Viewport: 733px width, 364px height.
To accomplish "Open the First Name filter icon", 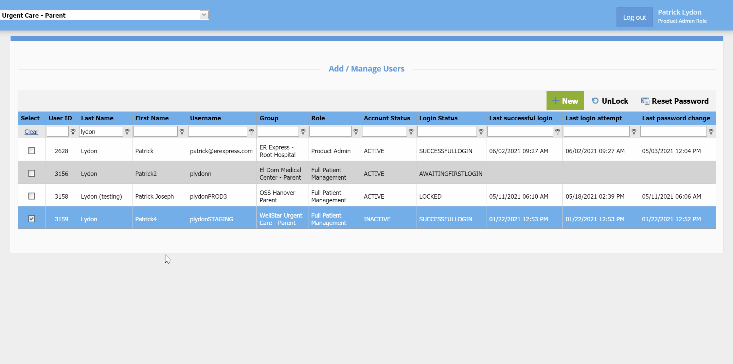I will point(182,132).
